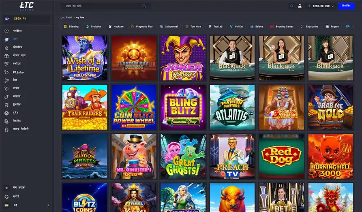The height and width of the screenshot is (212, 362).
Task: Open the Grab Me Gold game
Action: (x=331, y=107)
